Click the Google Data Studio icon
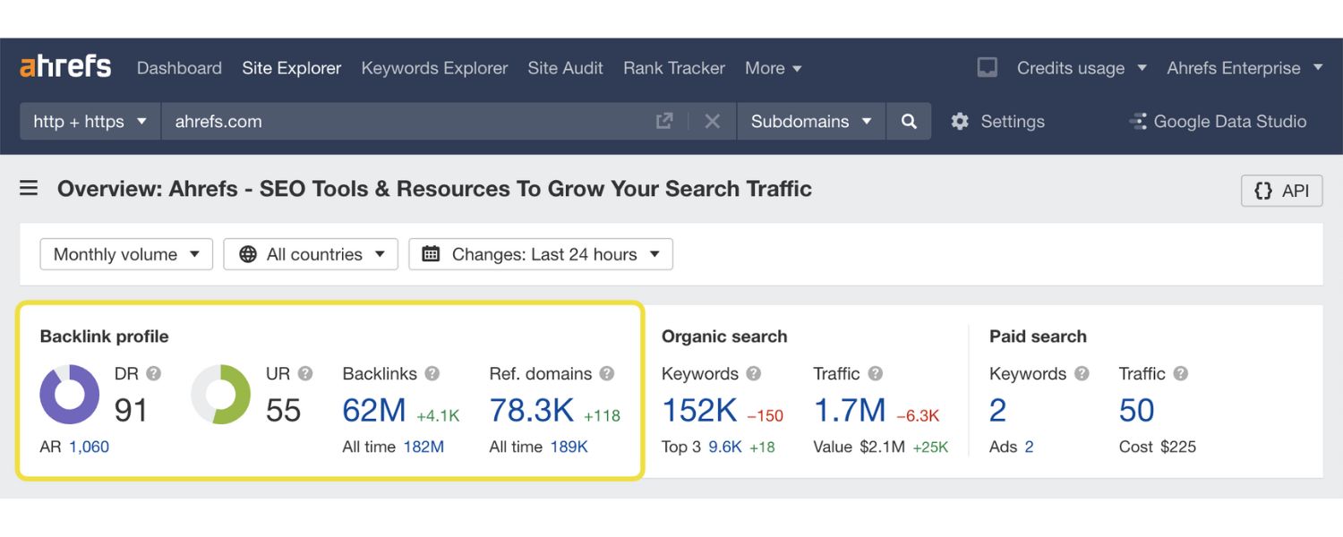Image resolution: width=1343 pixels, height=537 pixels. (1139, 121)
